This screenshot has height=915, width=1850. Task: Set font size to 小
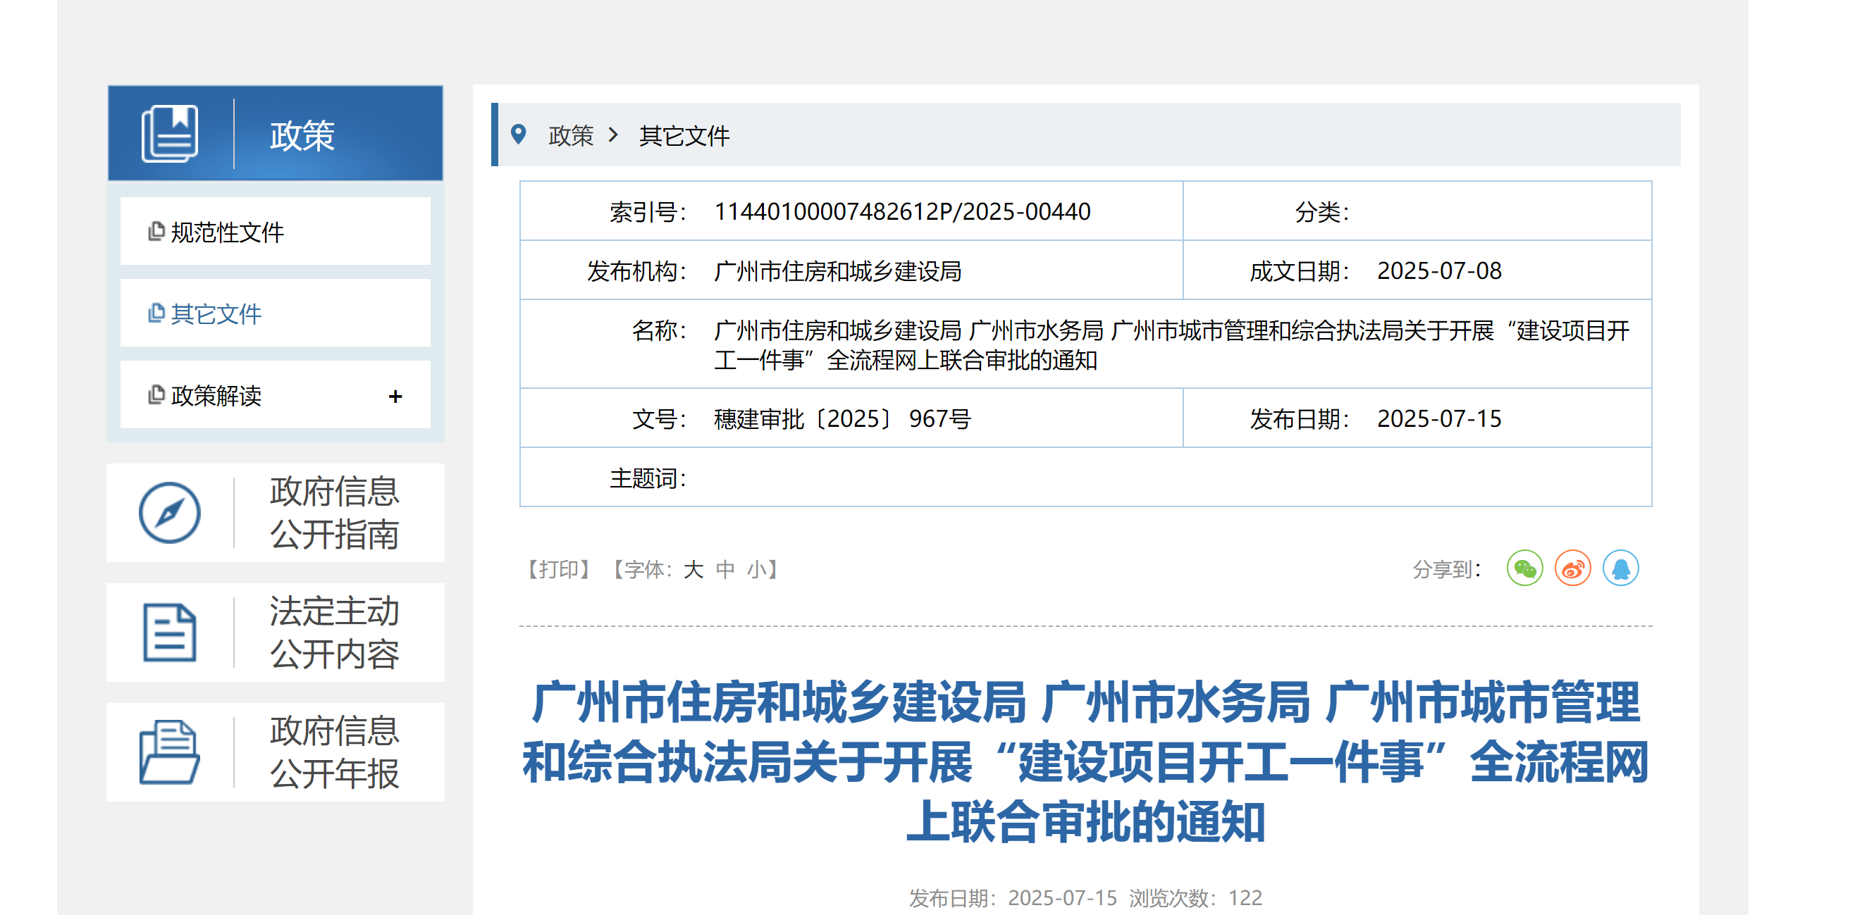pyautogui.click(x=757, y=569)
